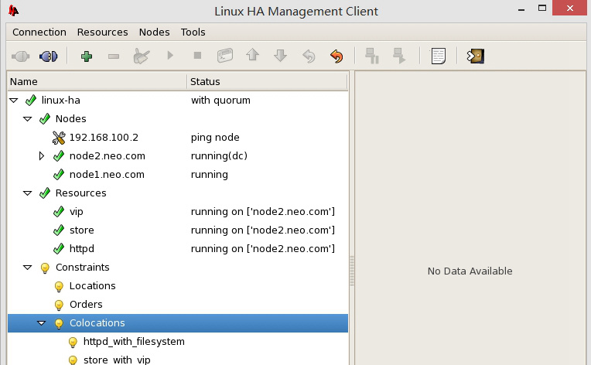Collapse the linux-ha cluster tree
The image size is (591, 365).
point(13,101)
